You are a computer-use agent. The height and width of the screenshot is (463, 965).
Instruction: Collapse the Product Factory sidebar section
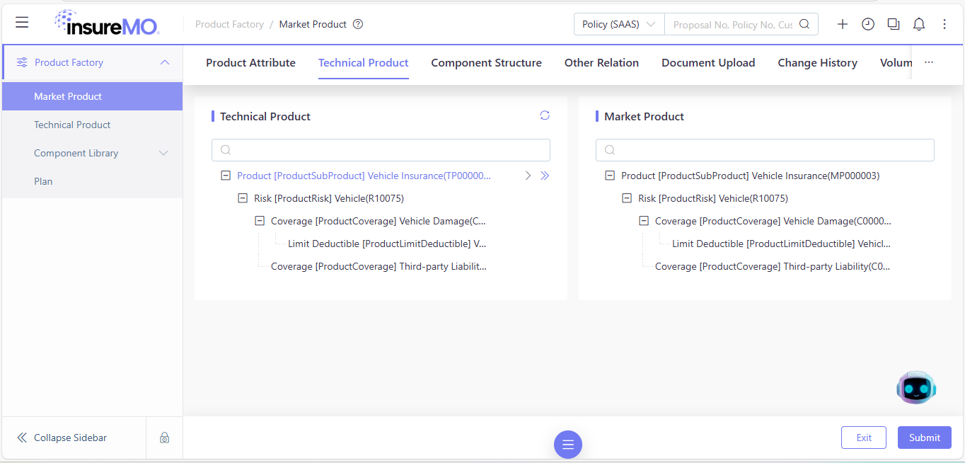point(165,62)
